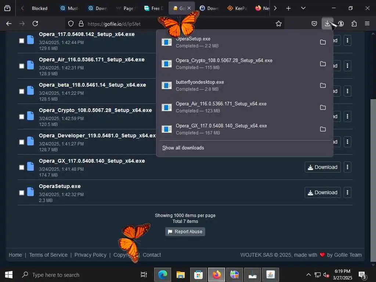Open the new tab plus button
Screen dimensions: 376x282
pos(289,8)
